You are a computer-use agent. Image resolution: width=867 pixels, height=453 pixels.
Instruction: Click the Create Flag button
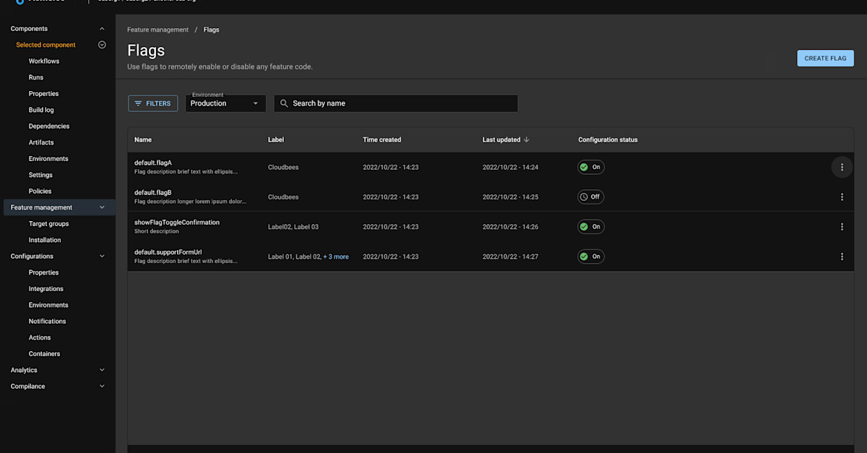[x=825, y=59]
